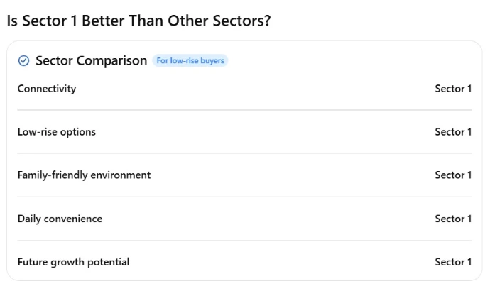Select the 'Future growth potential' row label

click(x=73, y=262)
